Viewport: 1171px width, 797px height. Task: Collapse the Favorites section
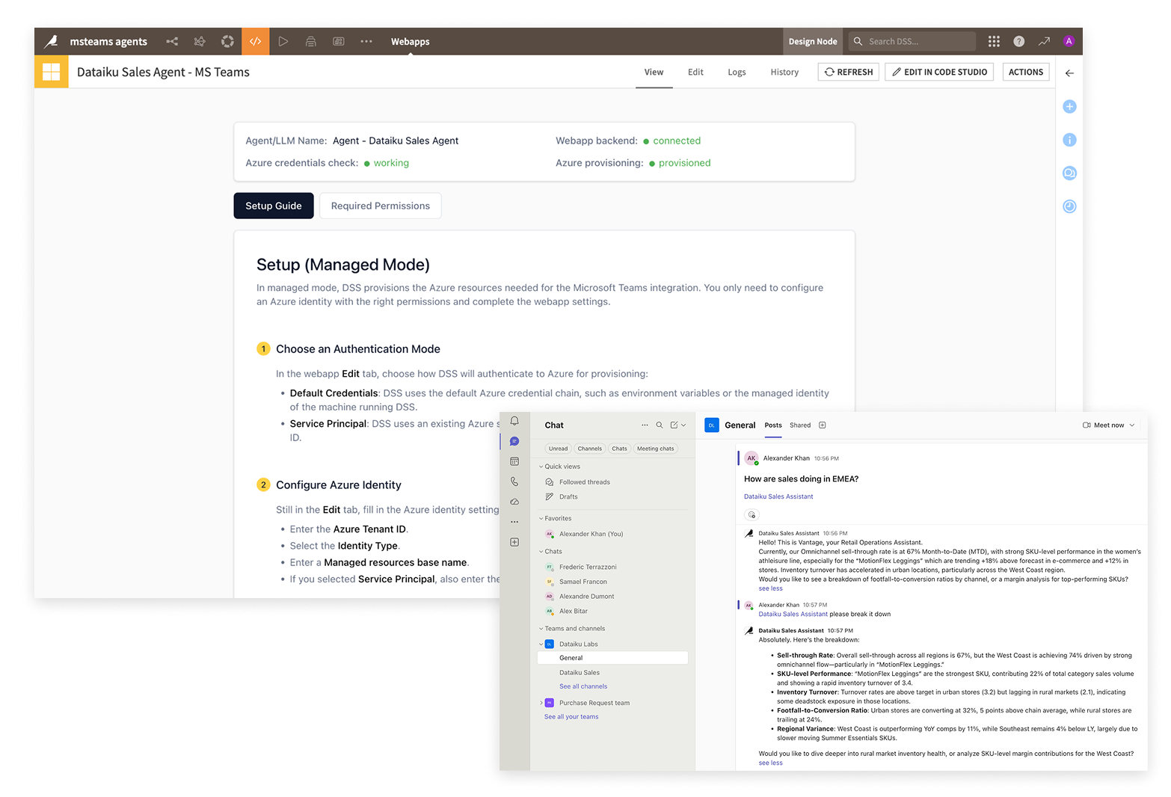[x=541, y=518]
